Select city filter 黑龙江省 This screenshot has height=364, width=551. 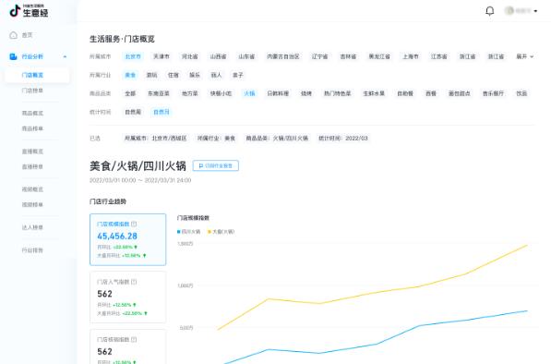point(379,56)
